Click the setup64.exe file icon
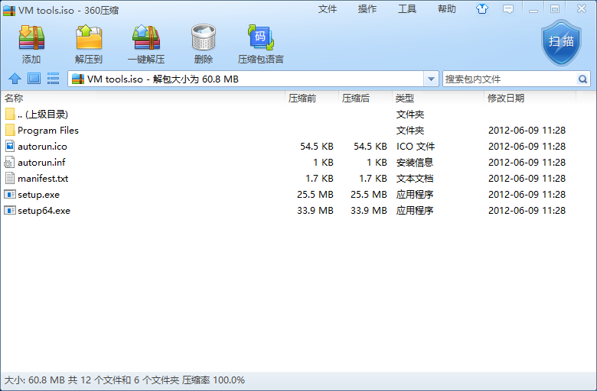This screenshot has height=391, width=597. click(x=10, y=210)
